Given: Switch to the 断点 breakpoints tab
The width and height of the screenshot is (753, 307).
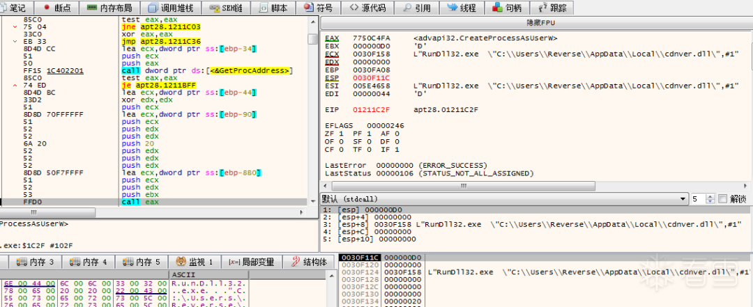Looking at the screenshot, I should (x=57, y=8).
